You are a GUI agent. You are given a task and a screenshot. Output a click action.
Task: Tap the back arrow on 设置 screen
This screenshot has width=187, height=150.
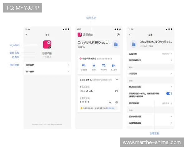130,35
